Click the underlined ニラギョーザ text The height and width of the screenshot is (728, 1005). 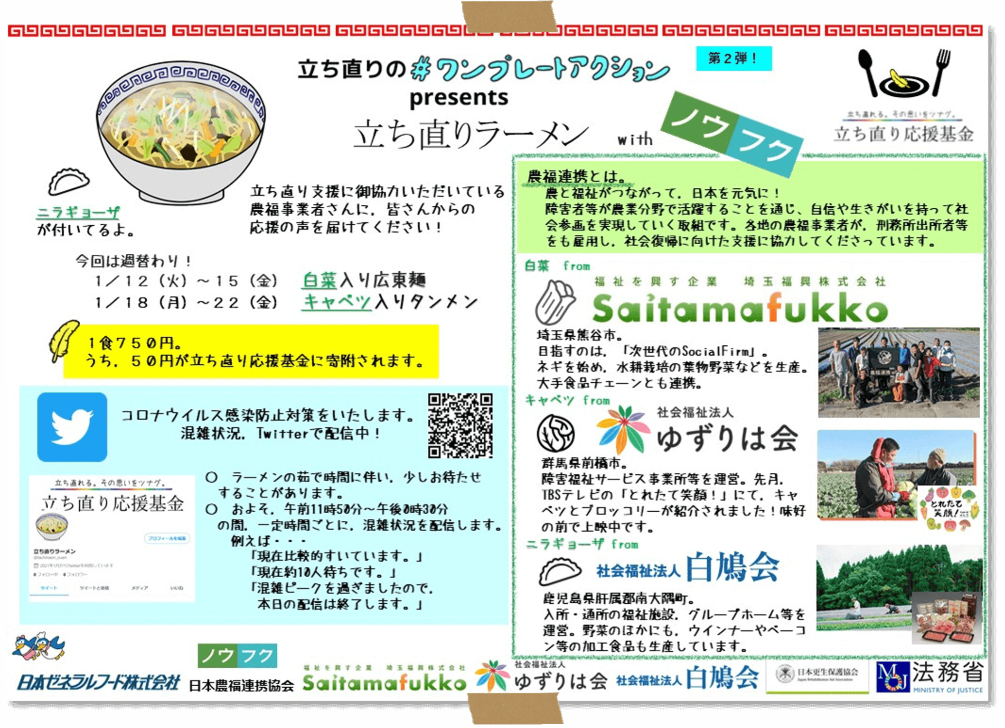pyautogui.click(x=79, y=212)
